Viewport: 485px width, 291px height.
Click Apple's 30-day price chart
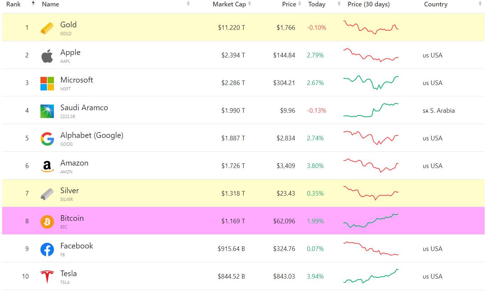371,55
